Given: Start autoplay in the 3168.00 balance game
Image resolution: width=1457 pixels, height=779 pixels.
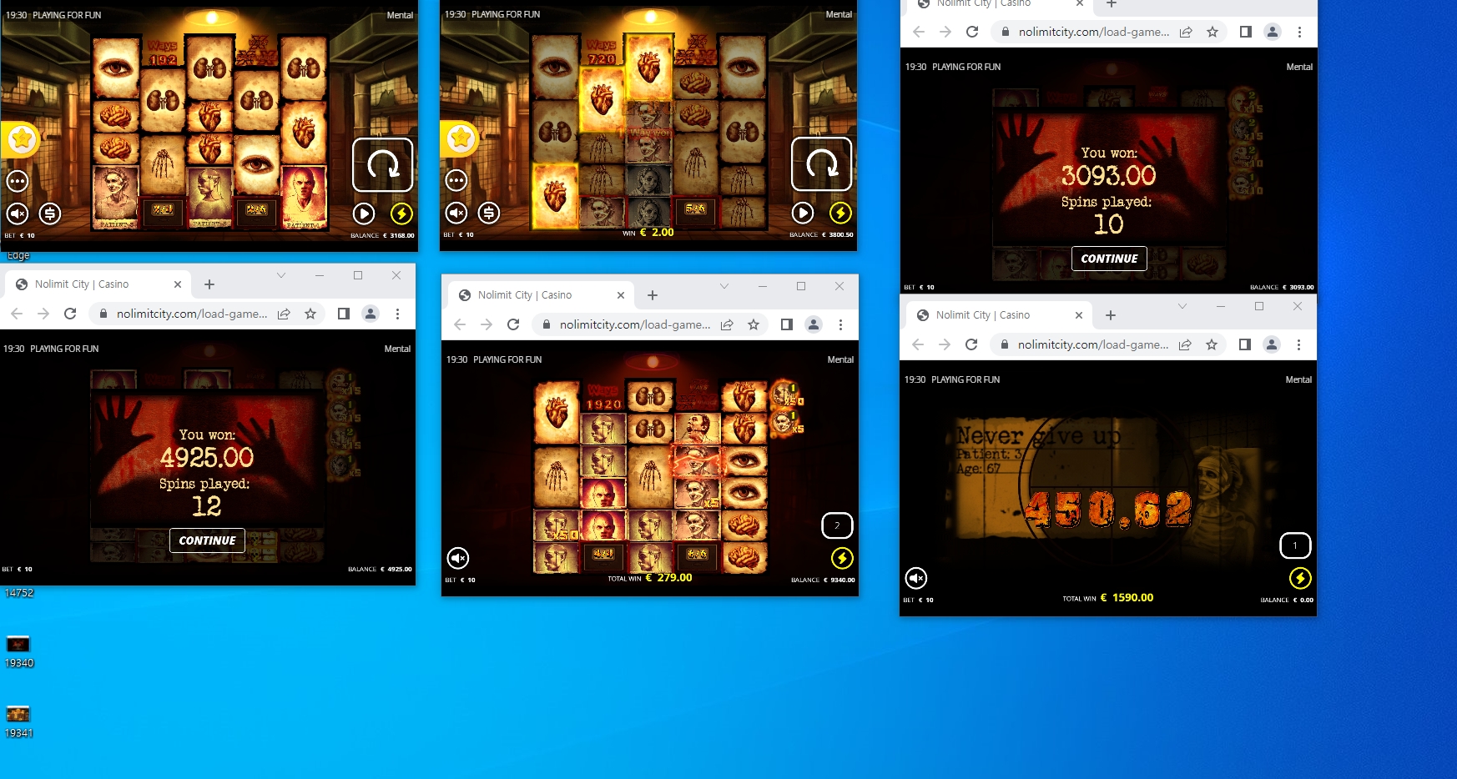Looking at the screenshot, I should tap(364, 214).
